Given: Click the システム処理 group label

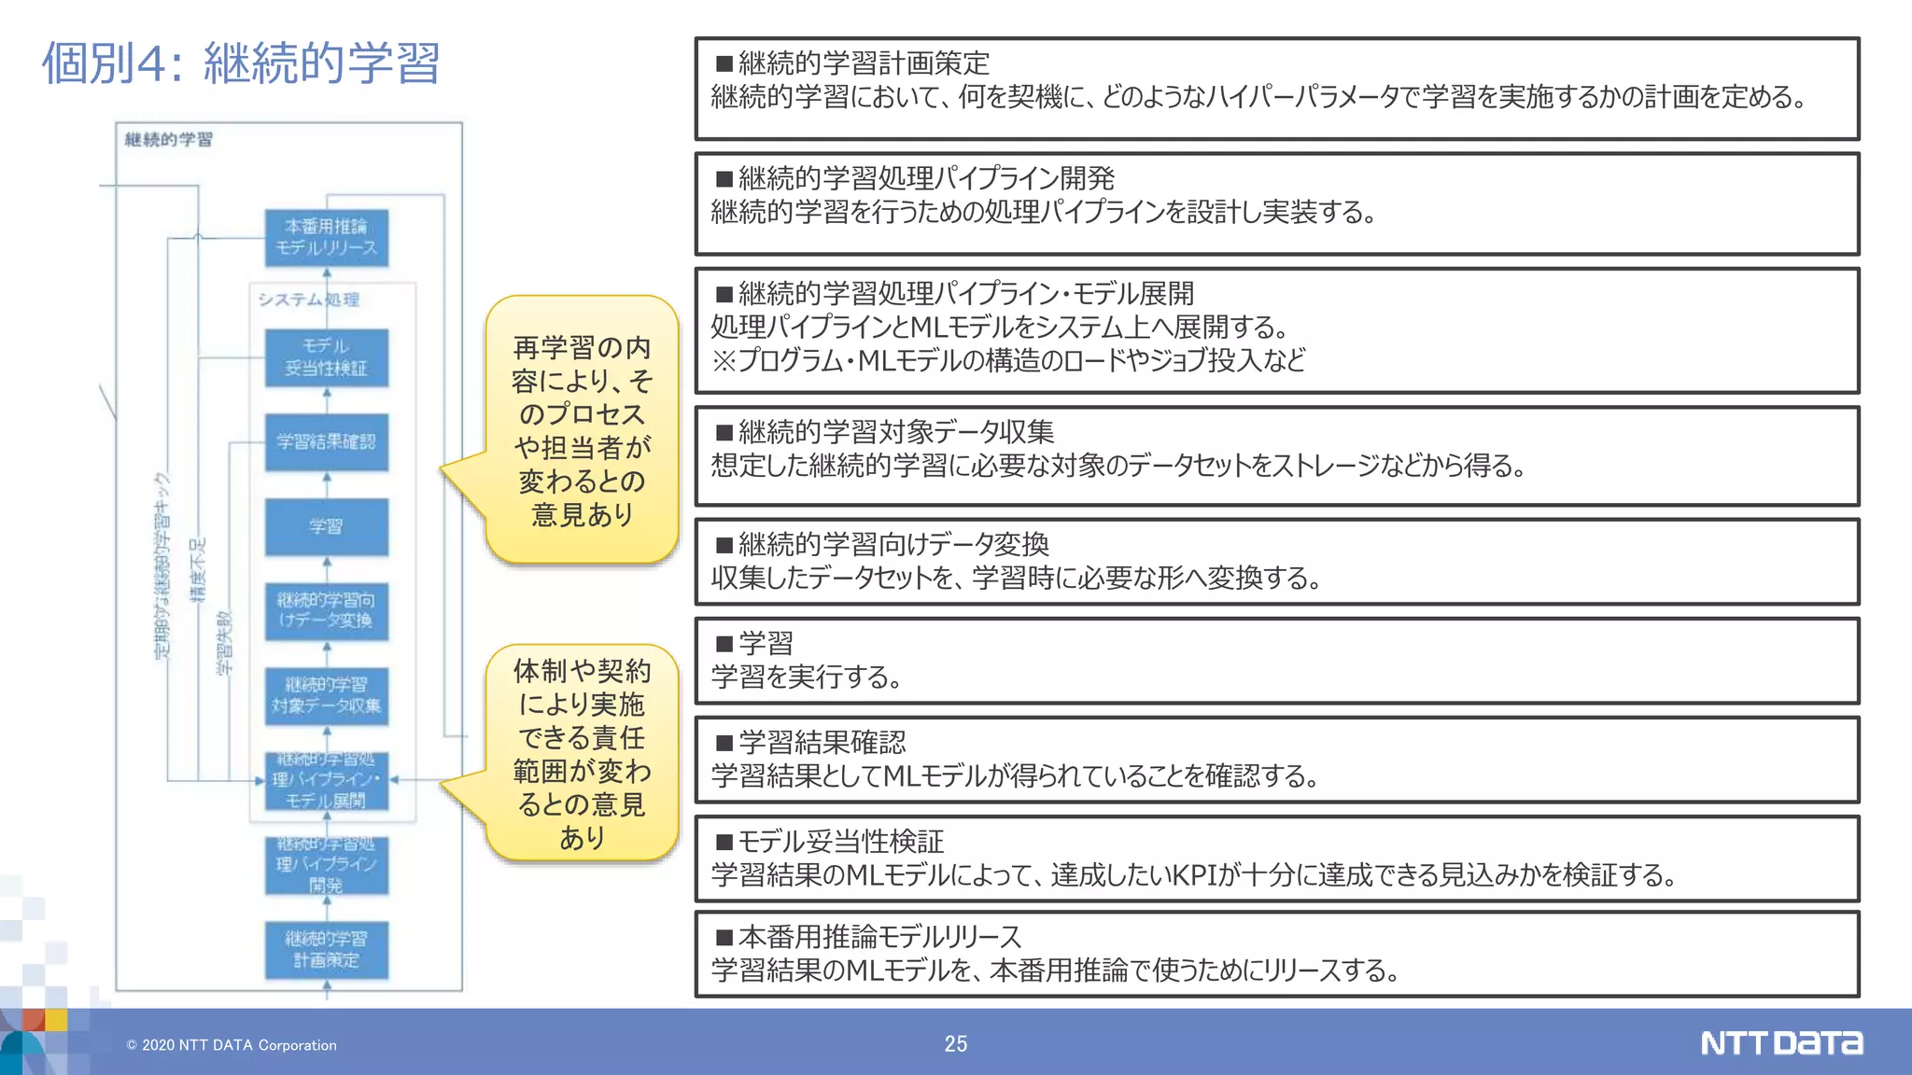Looking at the screenshot, I should [308, 300].
